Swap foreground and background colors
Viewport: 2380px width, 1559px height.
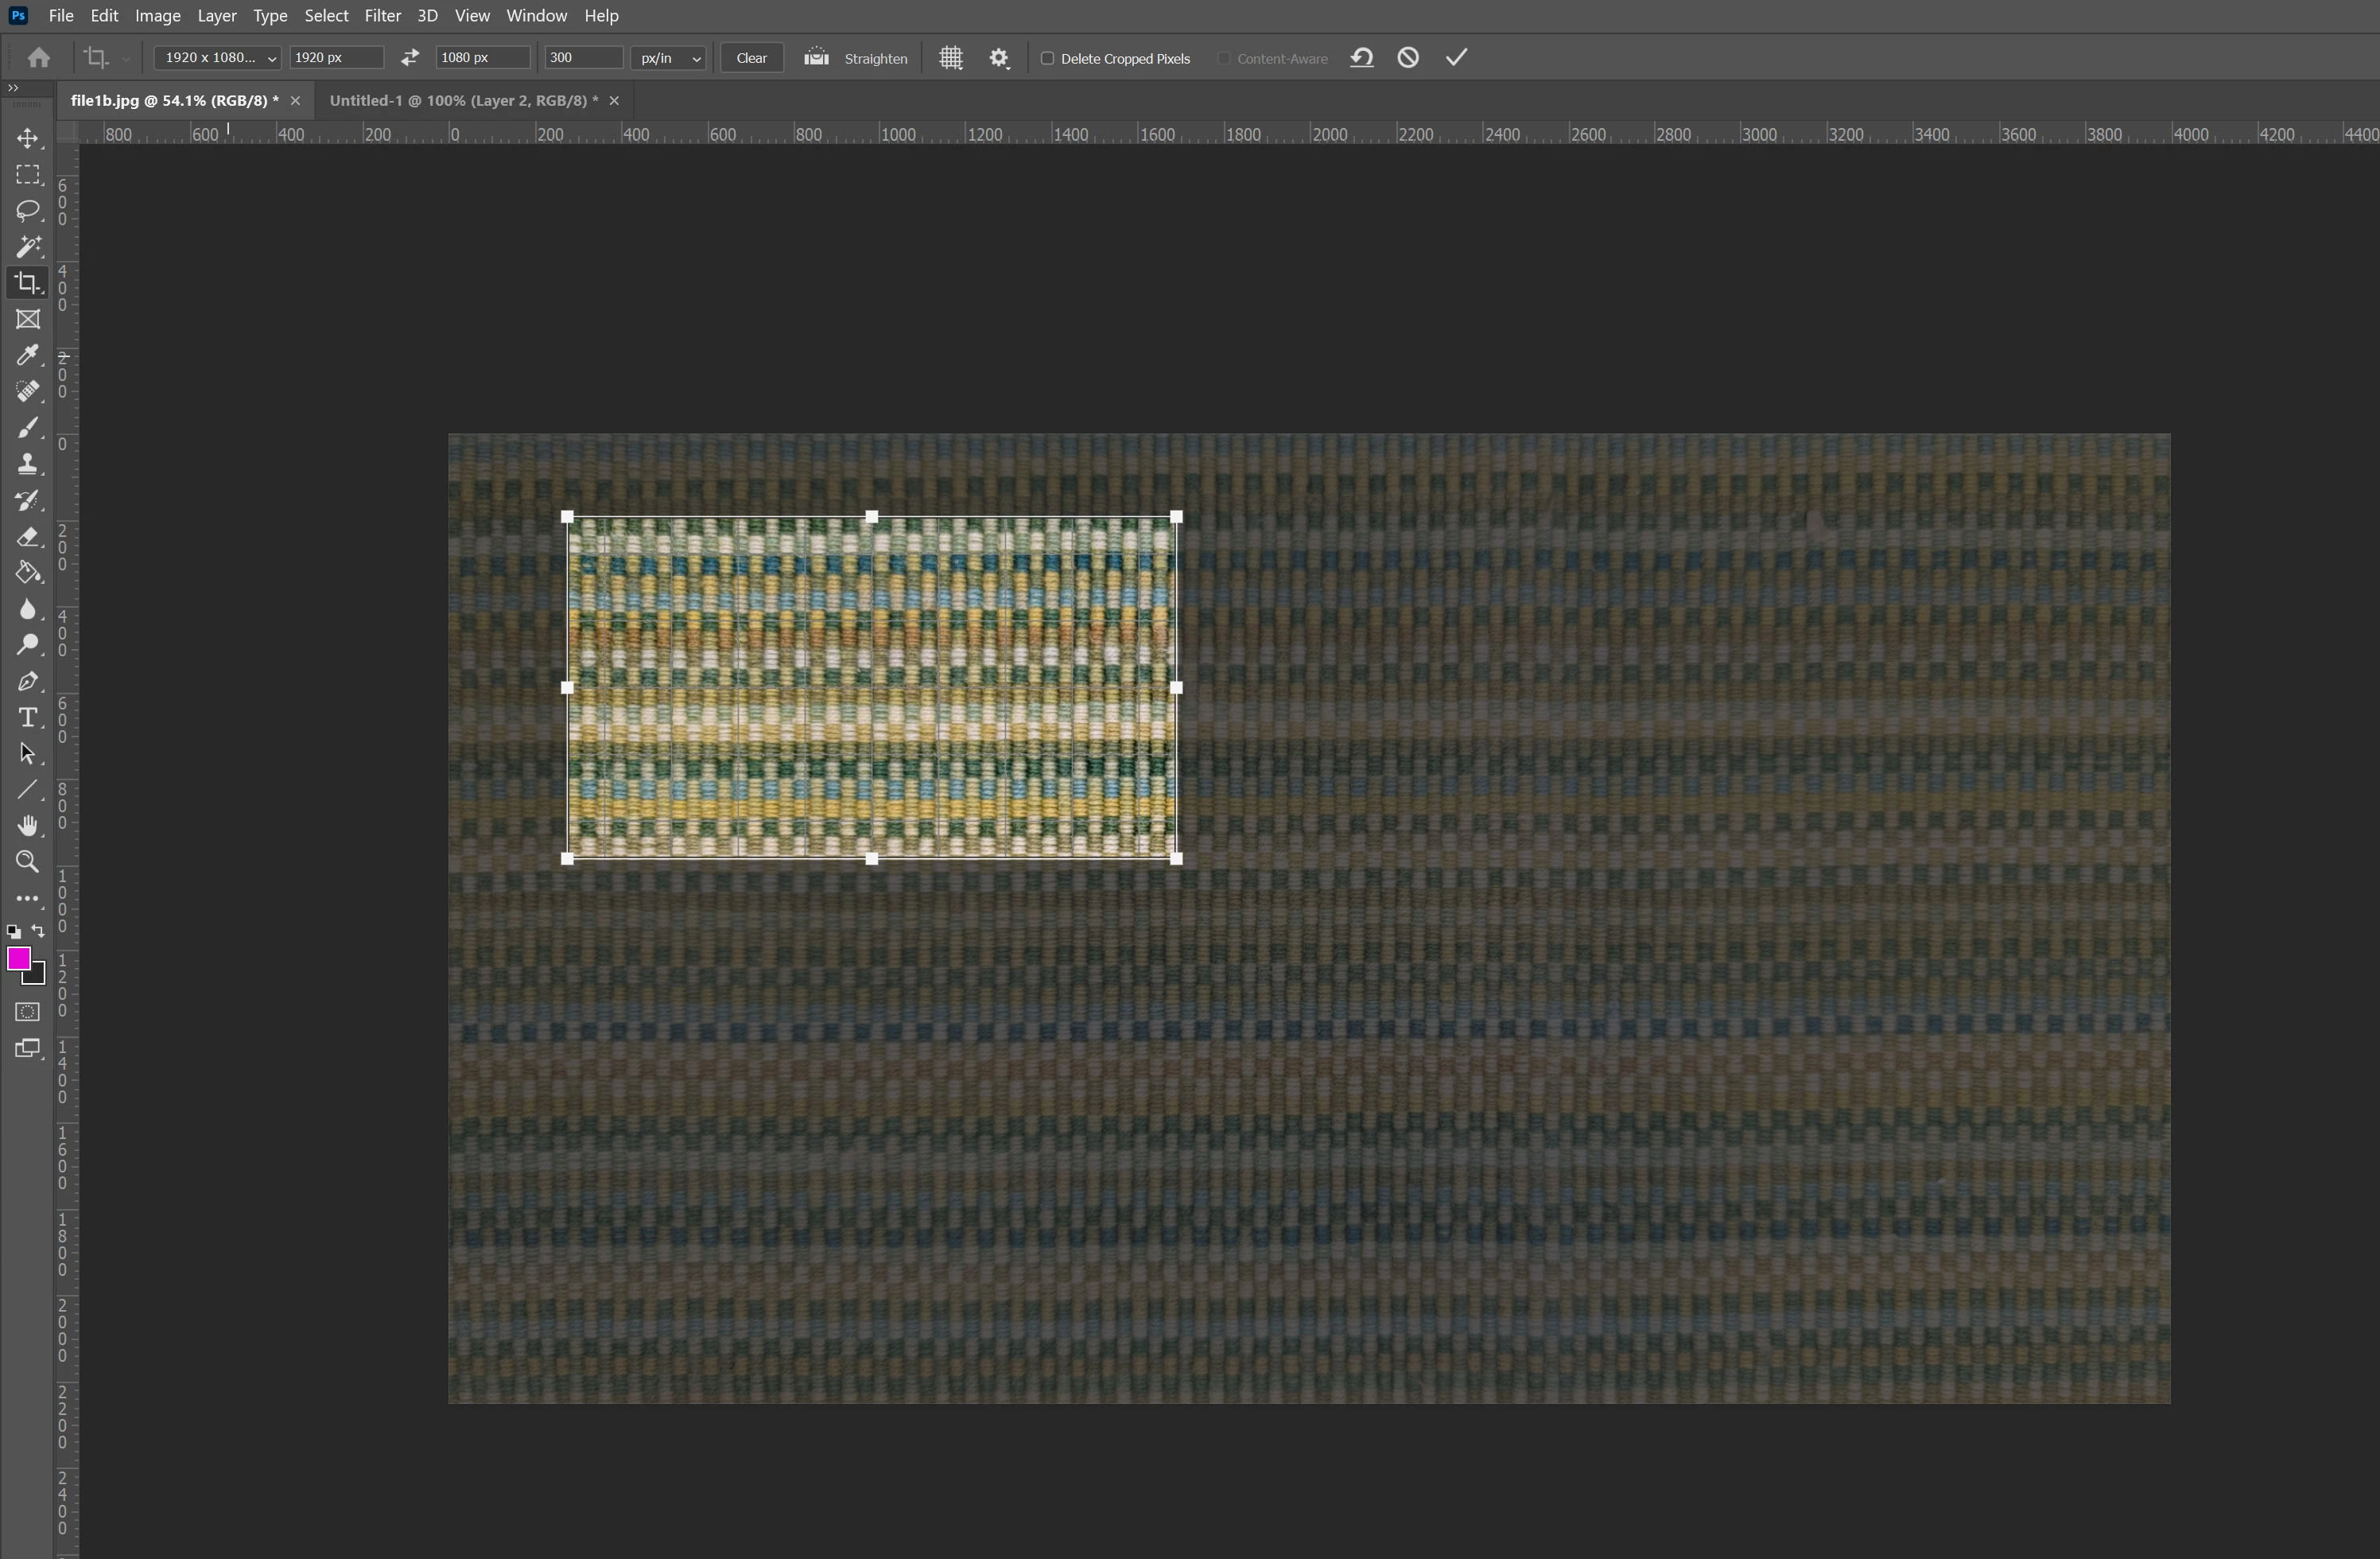38,931
